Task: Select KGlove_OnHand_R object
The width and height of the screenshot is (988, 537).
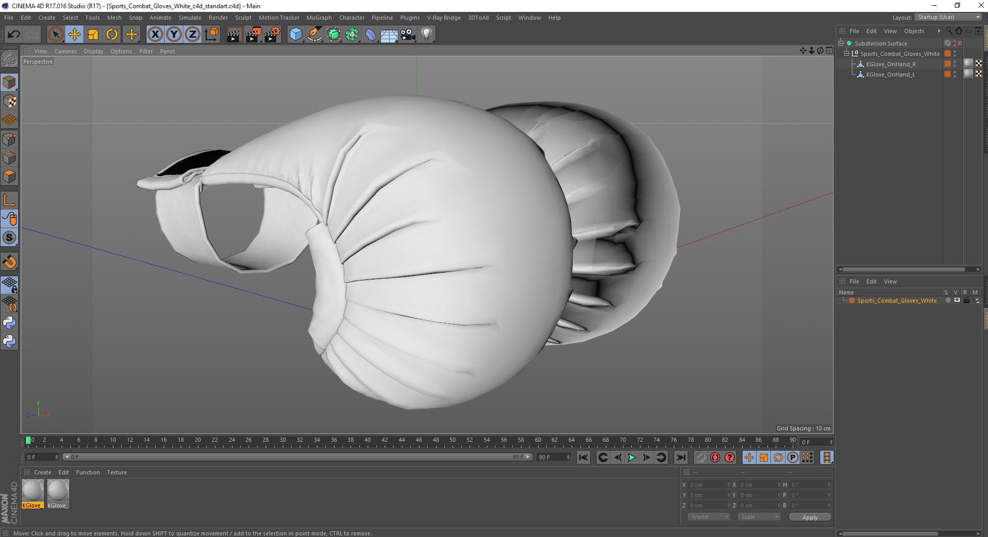Action: coord(891,64)
